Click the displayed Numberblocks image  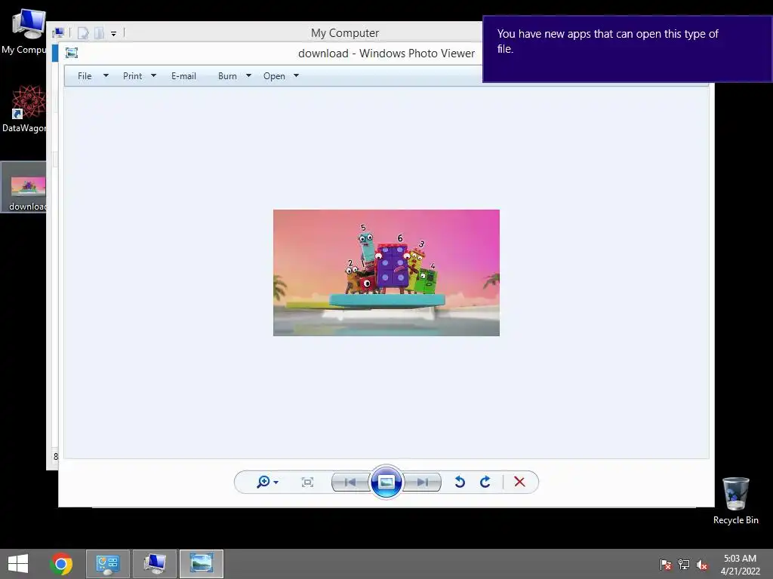click(386, 273)
